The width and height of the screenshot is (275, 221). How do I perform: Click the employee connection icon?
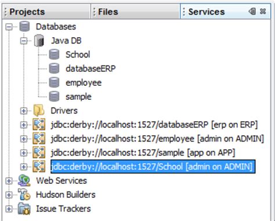click(x=39, y=139)
